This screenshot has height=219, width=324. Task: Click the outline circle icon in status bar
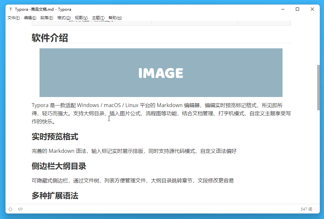pyautogui.click(x=10, y=209)
